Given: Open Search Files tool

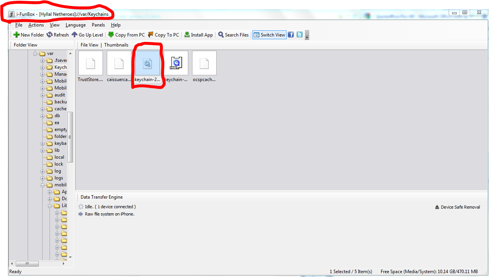Looking at the screenshot, I should coord(234,35).
